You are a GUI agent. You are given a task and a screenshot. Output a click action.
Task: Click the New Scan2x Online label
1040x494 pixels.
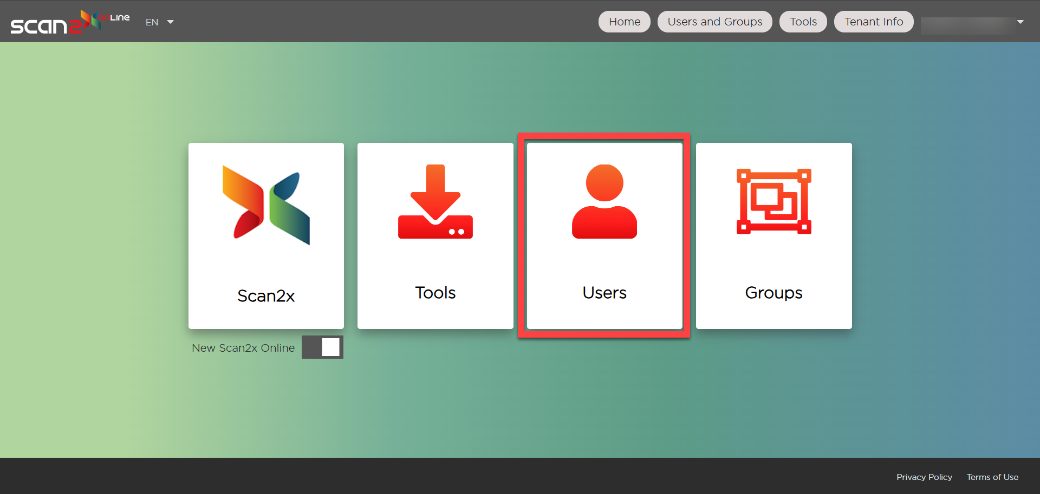tap(243, 348)
